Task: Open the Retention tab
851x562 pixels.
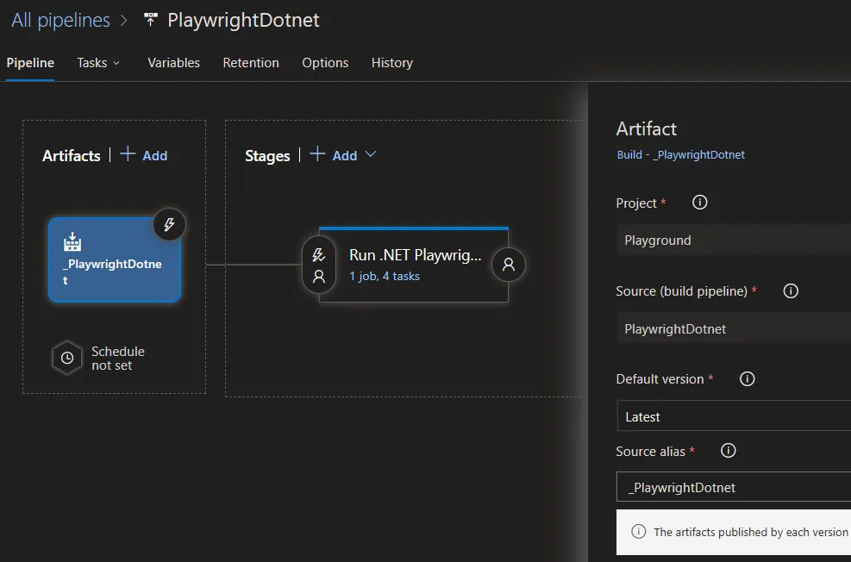Action: [x=251, y=63]
